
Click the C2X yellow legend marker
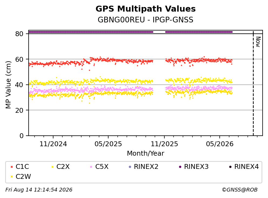point(52,167)
